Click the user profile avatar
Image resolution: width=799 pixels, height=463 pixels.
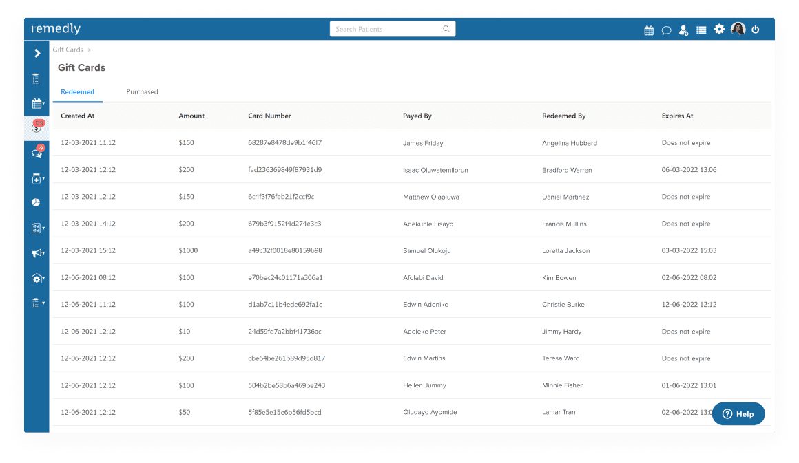pyautogui.click(x=738, y=29)
